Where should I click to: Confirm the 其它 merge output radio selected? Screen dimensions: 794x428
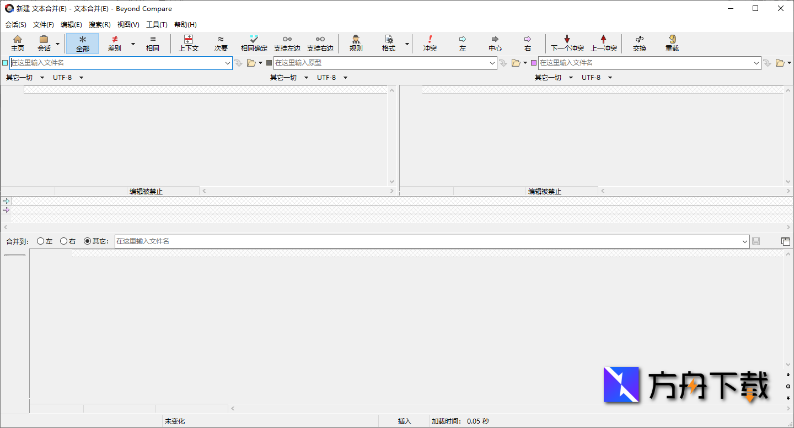87,241
